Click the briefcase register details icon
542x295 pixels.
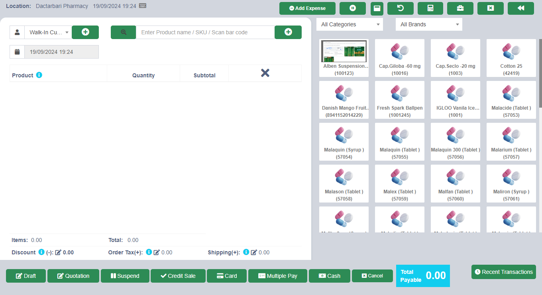point(460,8)
